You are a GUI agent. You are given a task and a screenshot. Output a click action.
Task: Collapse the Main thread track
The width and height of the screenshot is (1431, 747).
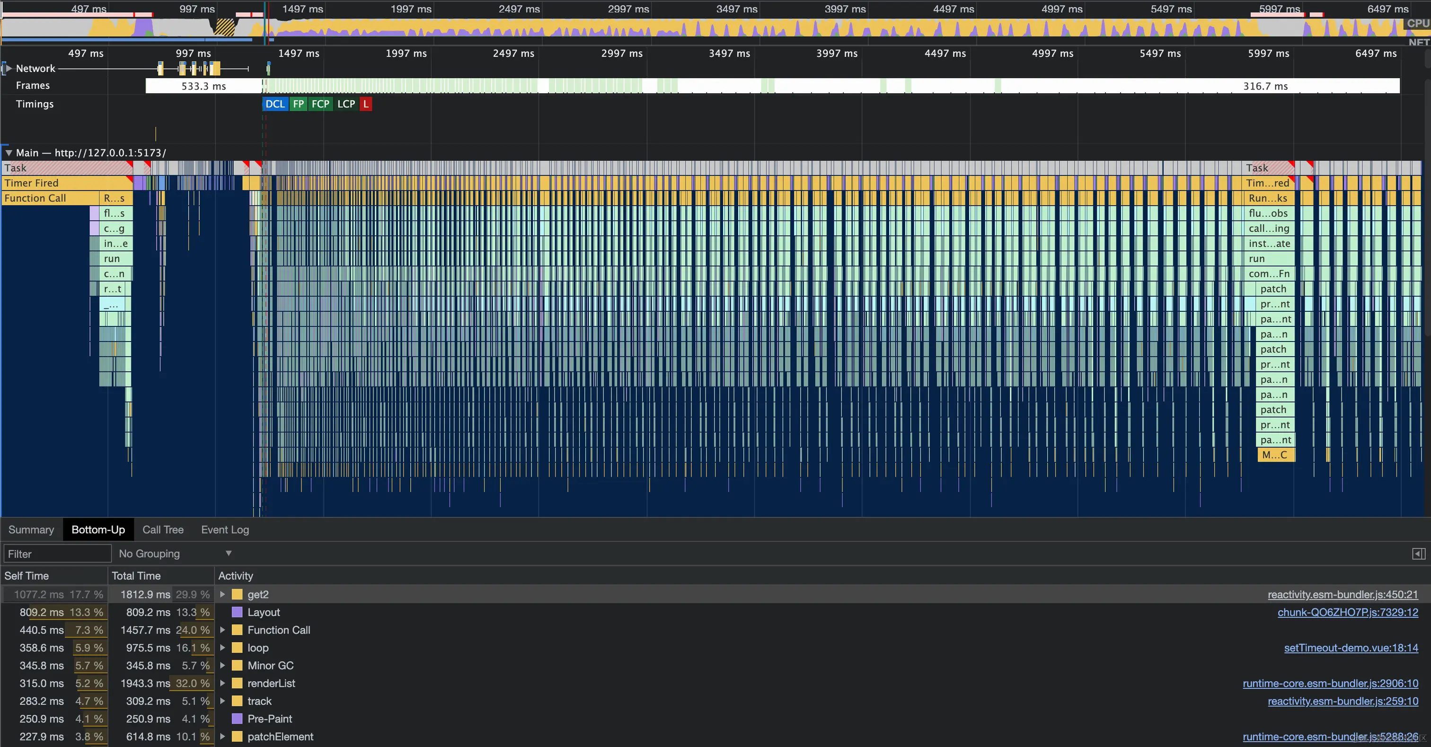(x=9, y=153)
